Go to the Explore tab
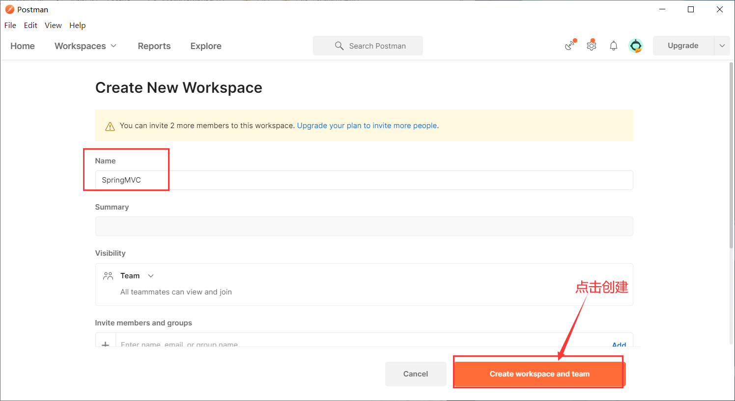735x401 pixels. (206, 46)
